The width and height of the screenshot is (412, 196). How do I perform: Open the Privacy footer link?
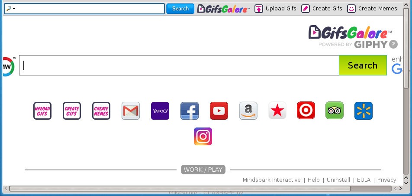[x=386, y=180]
